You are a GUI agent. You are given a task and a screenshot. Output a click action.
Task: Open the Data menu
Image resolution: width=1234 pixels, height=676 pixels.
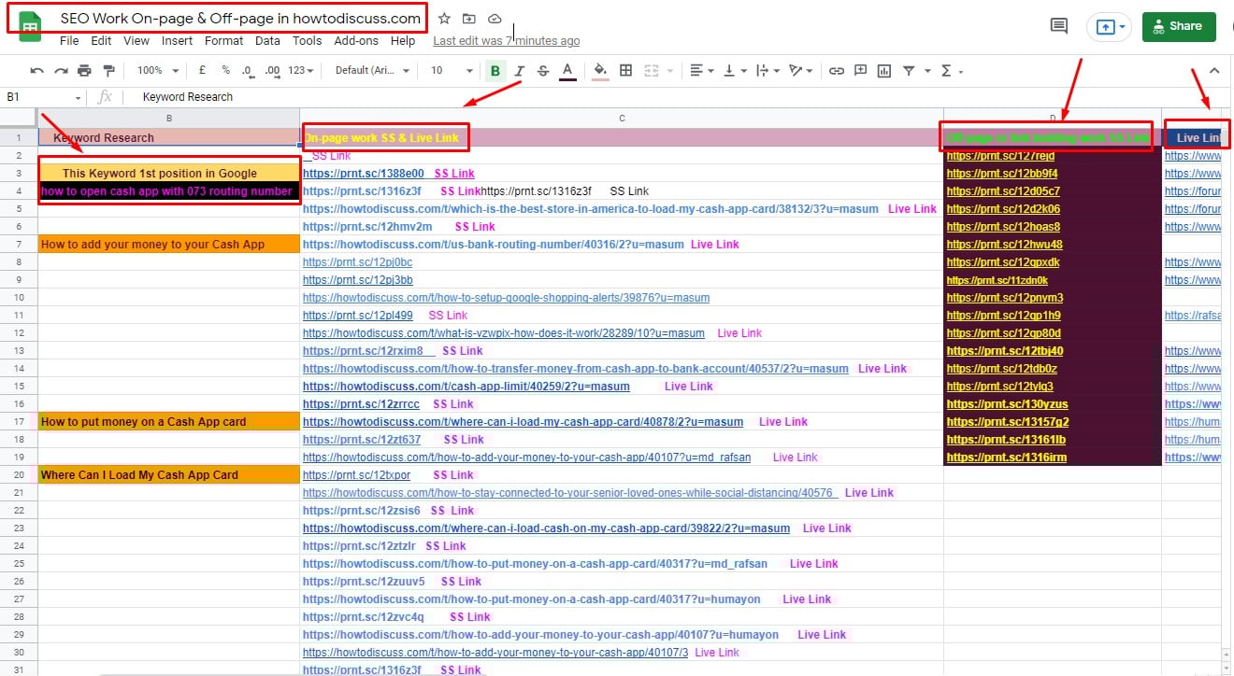pyautogui.click(x=267, y=40)
